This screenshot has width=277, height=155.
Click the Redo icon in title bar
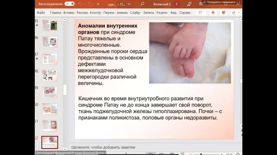90,4
